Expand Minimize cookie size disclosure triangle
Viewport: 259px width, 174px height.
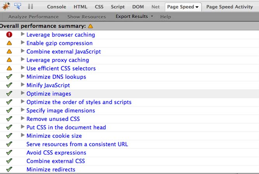coord(22,135)
